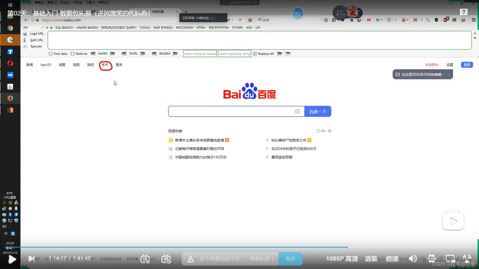
Task: Click the 换一换 refresh hot list link
Action: 324,131
